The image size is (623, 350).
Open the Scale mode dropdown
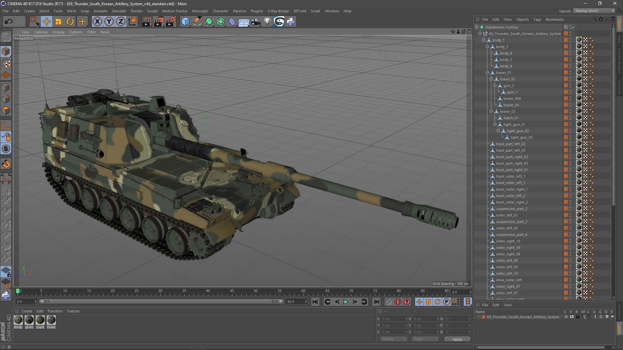425,339
